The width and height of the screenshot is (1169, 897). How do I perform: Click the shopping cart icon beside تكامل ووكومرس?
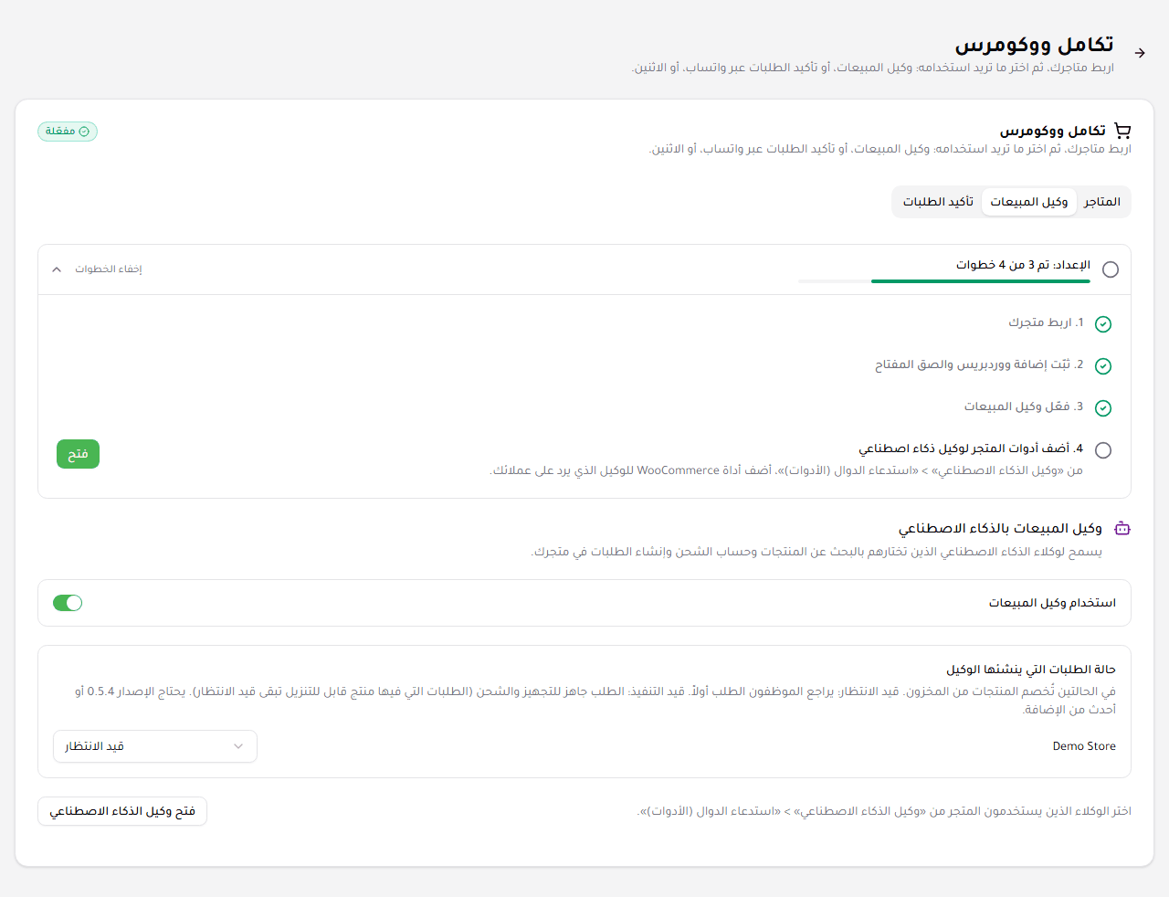(1122, 131)
